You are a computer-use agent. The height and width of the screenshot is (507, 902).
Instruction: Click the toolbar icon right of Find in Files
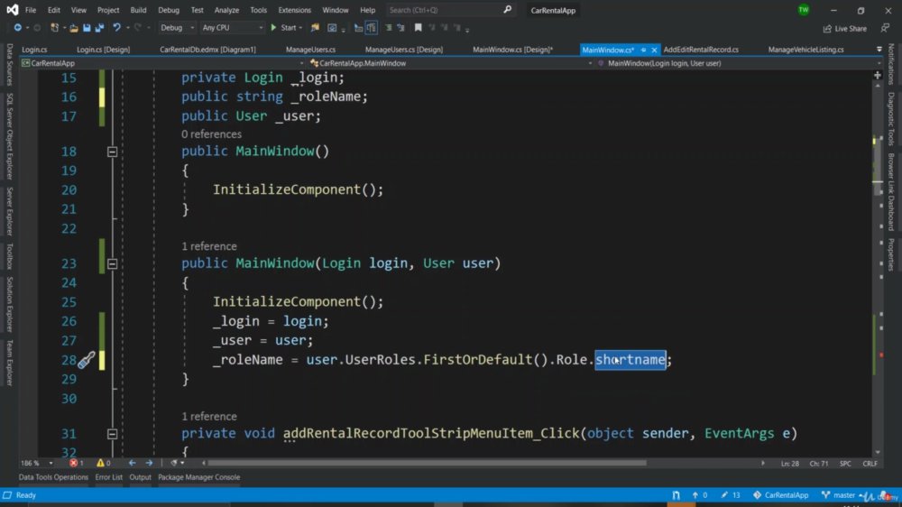332,28
